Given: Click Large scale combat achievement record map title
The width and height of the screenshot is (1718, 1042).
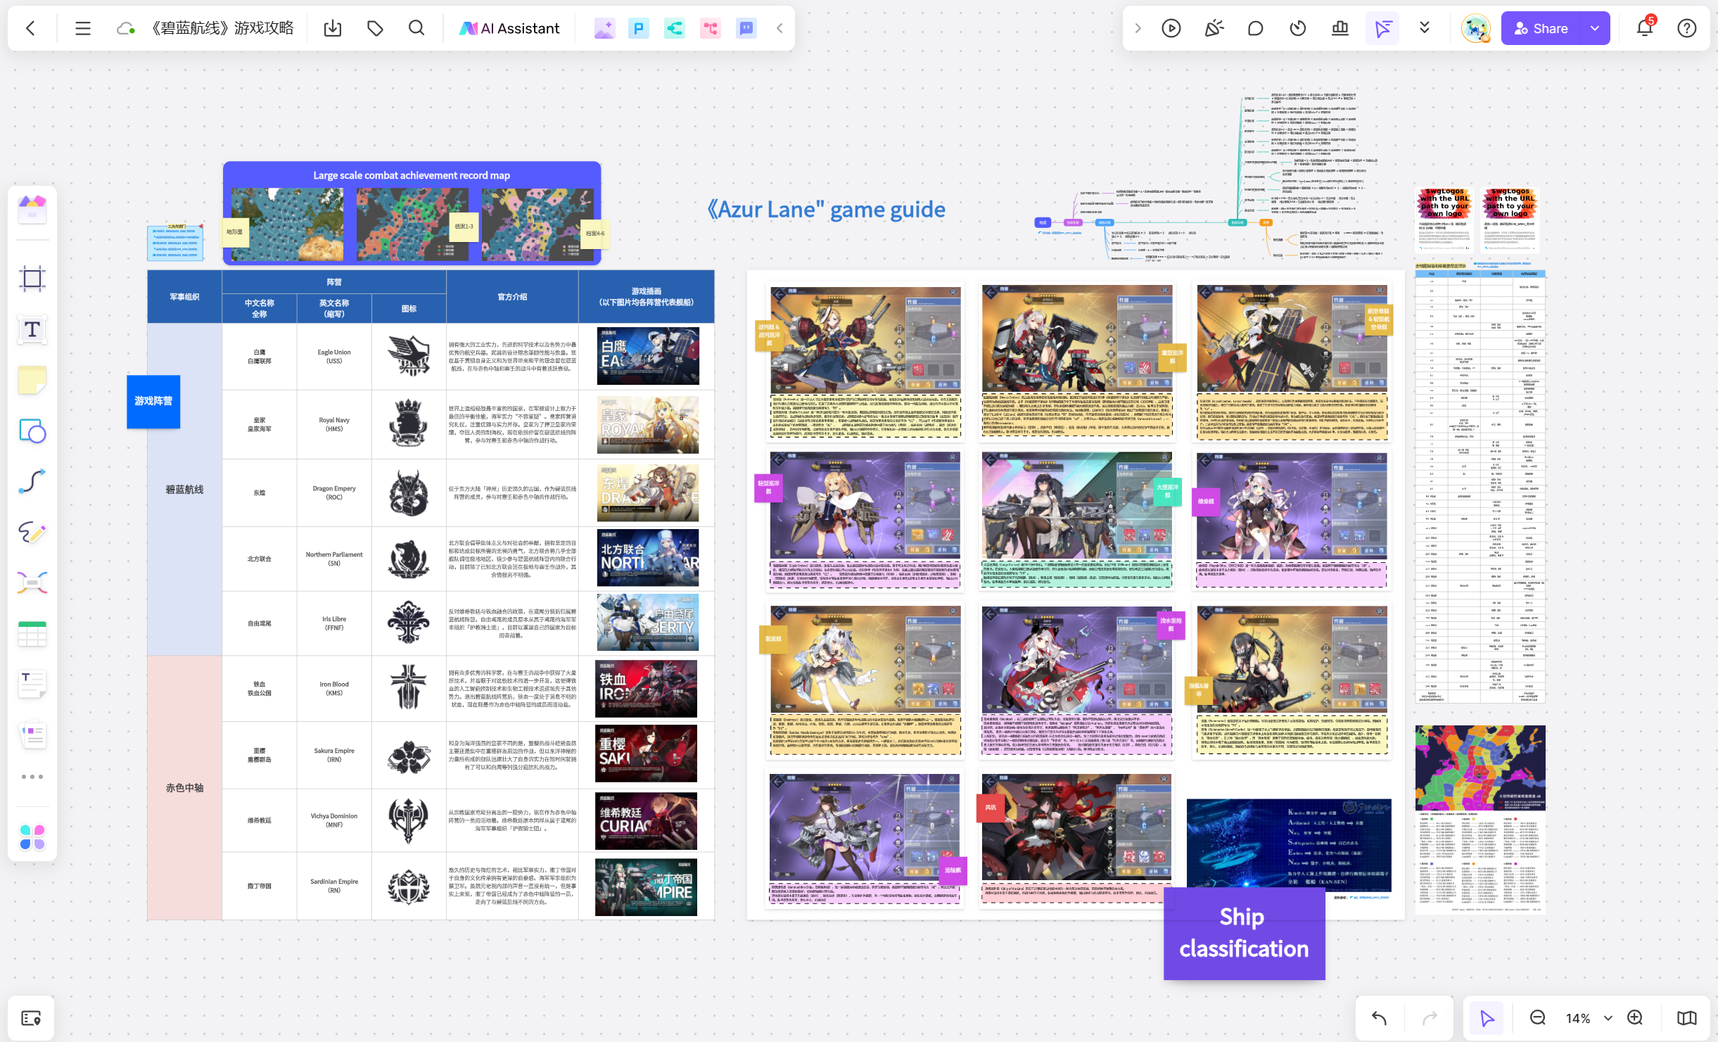Looking at the screenshot, I should coord(412,175).
